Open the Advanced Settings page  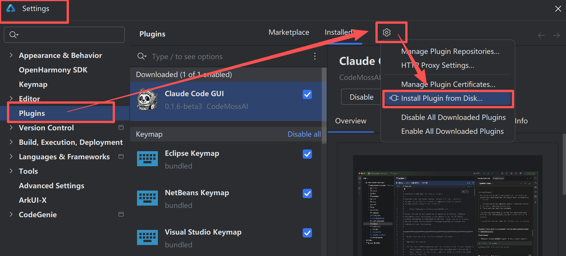coord(52,186)
